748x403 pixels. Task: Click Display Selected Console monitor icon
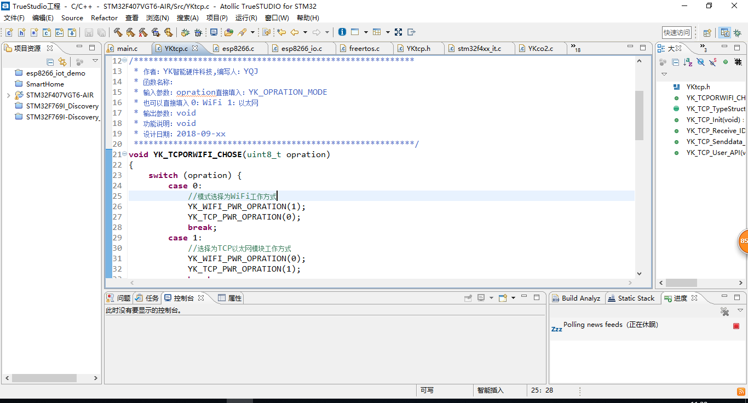481,298
